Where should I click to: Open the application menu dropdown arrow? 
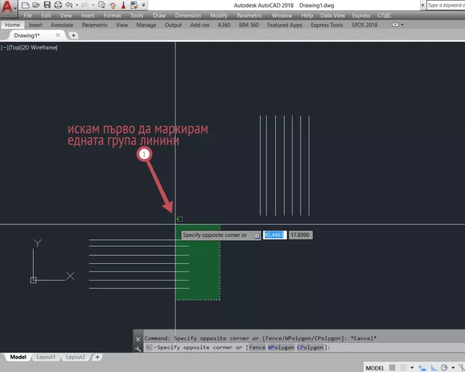[15, 8]
